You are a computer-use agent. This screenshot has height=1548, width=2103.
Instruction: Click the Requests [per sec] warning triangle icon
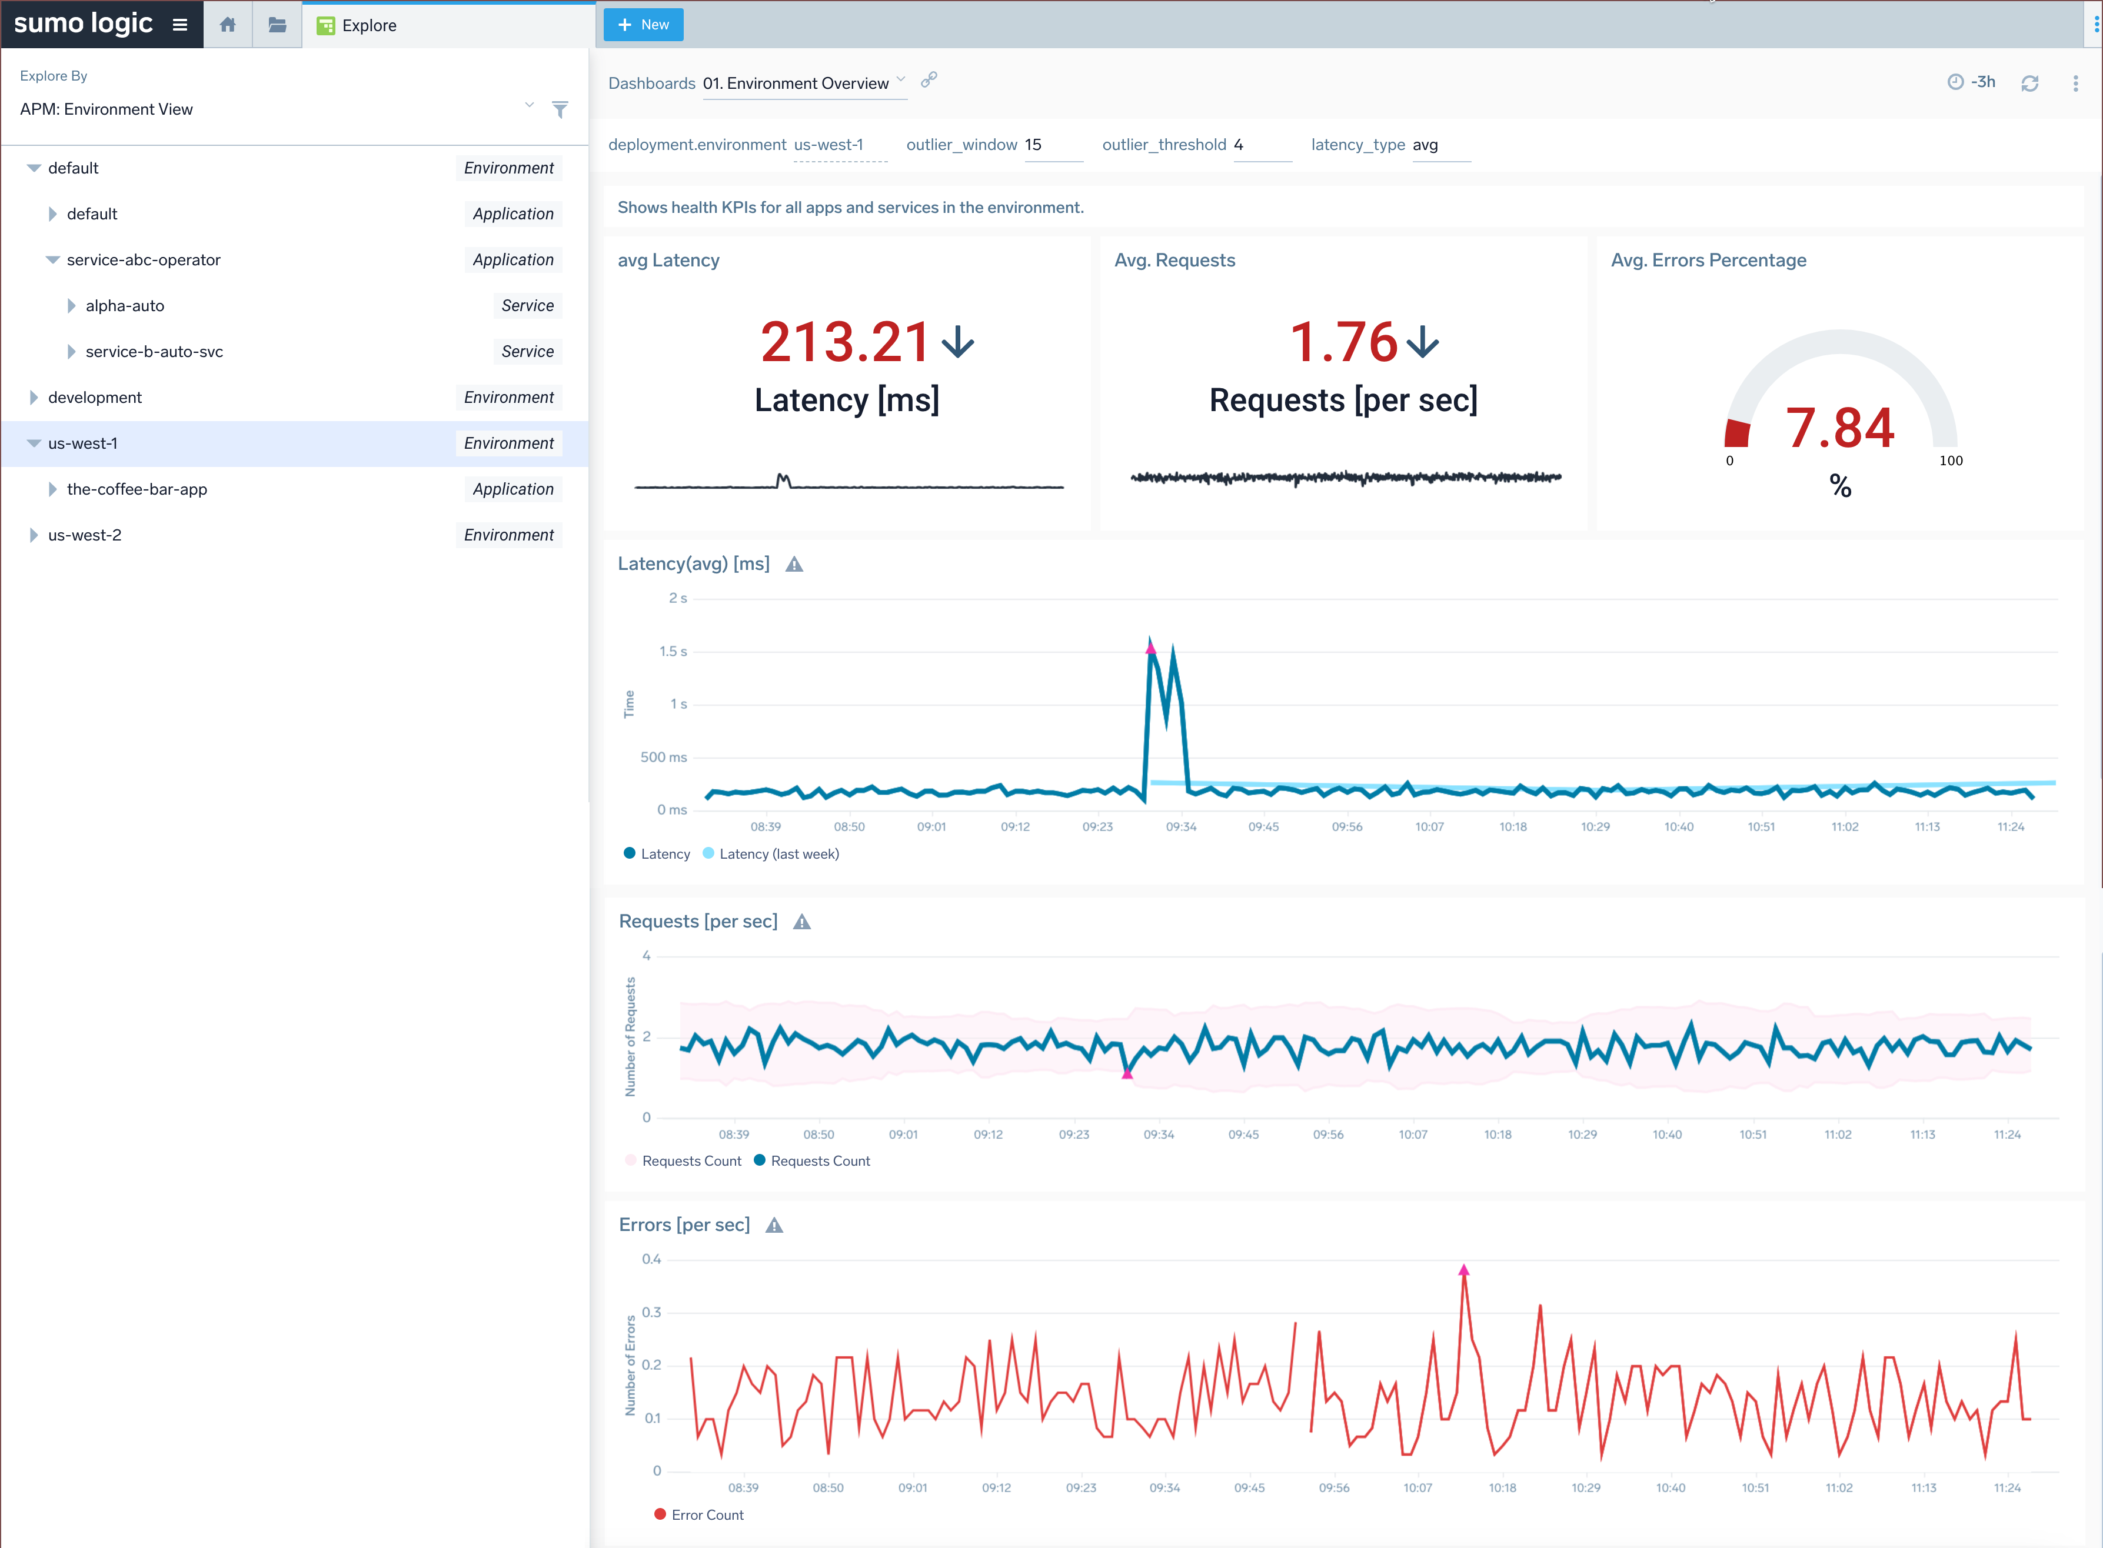801,922
